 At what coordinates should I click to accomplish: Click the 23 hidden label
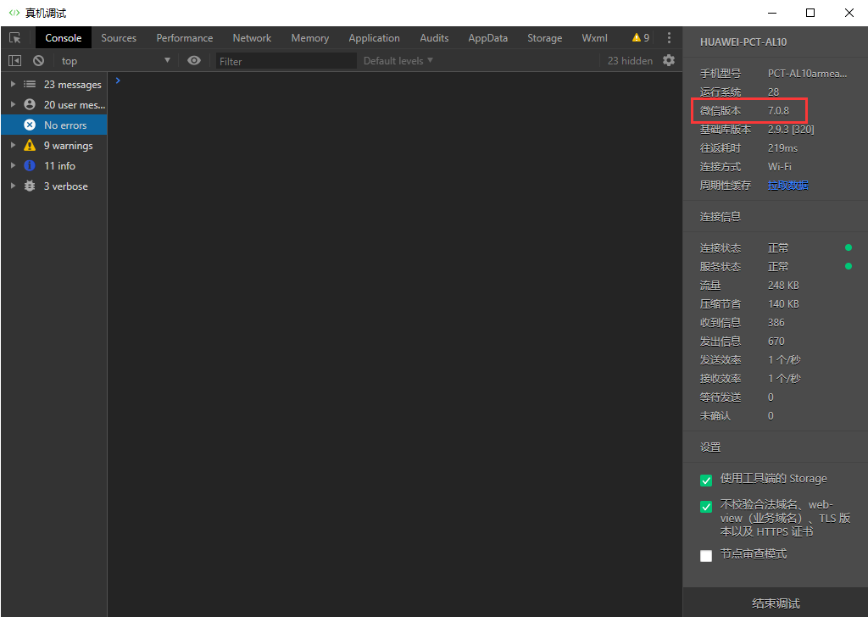pos(630,61)
